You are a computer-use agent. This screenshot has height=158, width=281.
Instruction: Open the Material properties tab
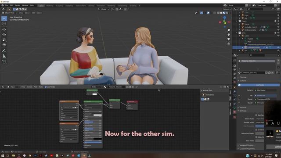pos(234,112)
